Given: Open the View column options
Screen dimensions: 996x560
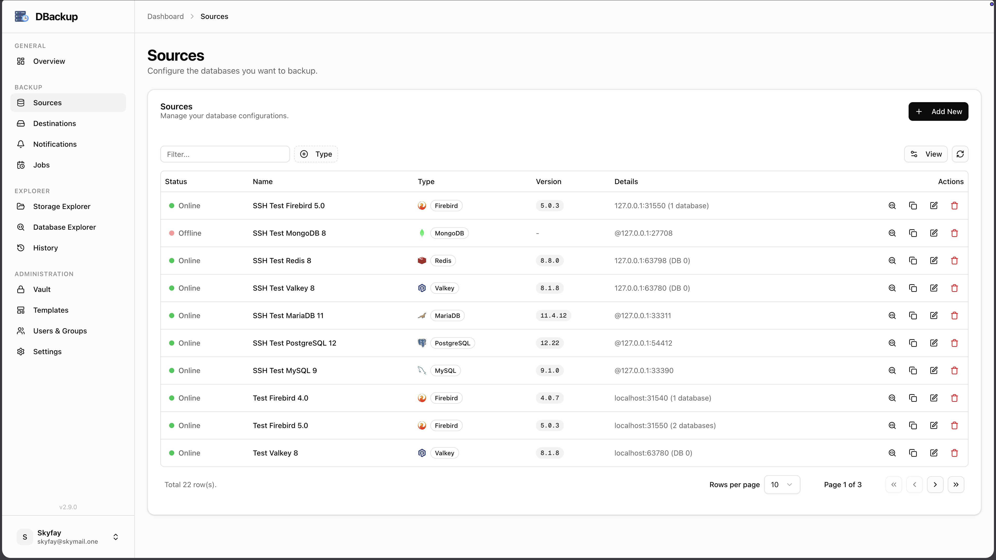Looking at the screenshot, I should pos(926,154).
